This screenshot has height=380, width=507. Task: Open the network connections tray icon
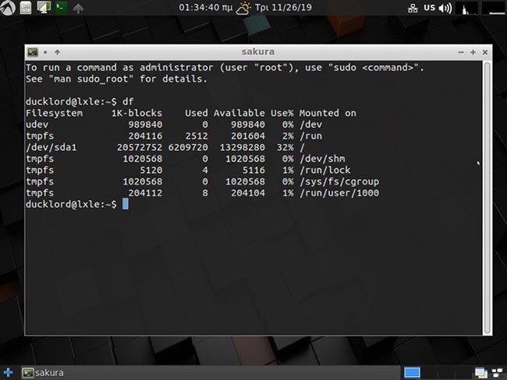coord(413,8)
